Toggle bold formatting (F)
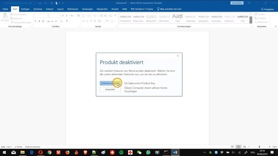The image size is (278, 156). point(35,21)
